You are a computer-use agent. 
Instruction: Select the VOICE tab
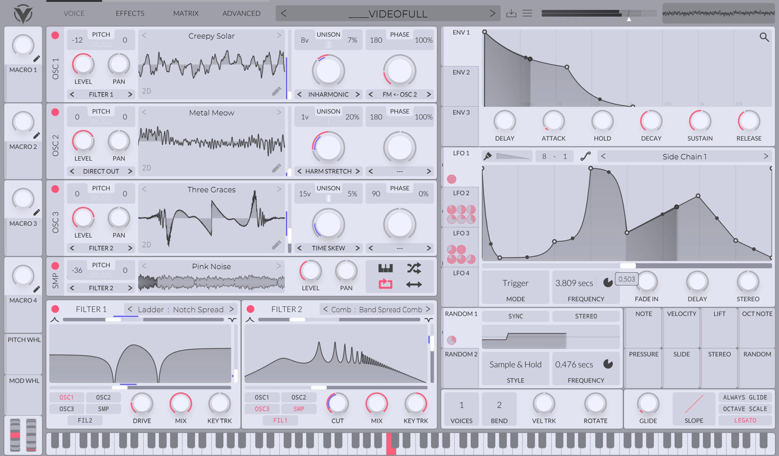click(x=74, y=13)
